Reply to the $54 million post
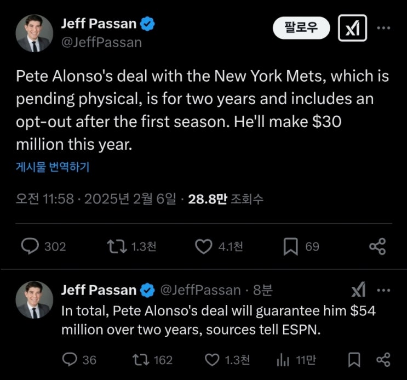This screenshot has width=407, height=380. click(x=70, y=360)
